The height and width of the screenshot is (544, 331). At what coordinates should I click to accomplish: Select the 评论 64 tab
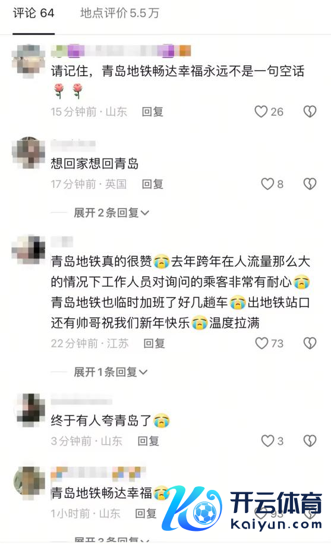[34, 13]
